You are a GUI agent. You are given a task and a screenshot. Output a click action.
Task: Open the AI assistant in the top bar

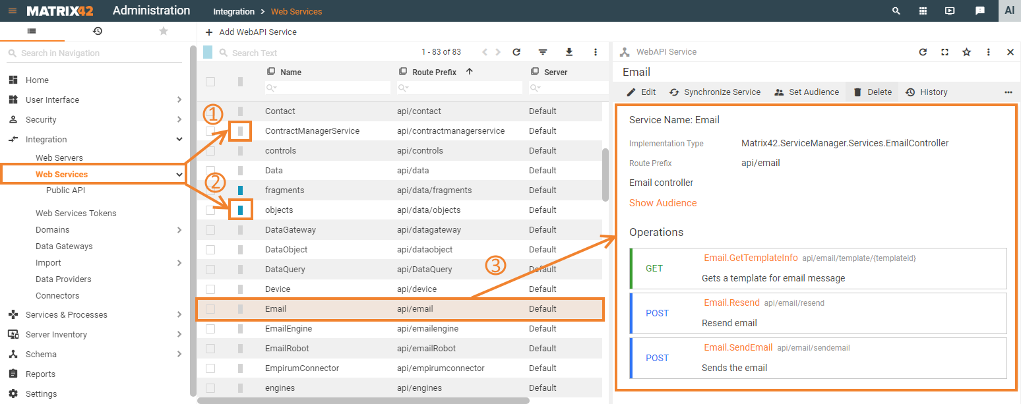(1010, 11)
